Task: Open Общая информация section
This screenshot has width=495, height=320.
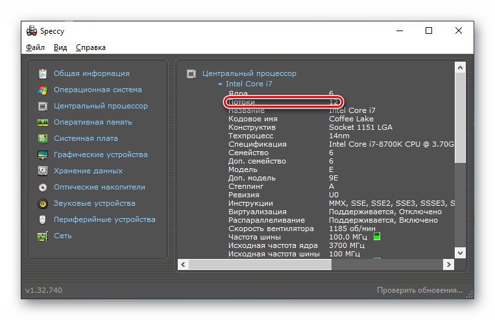Action: click(x=91, y=73)
